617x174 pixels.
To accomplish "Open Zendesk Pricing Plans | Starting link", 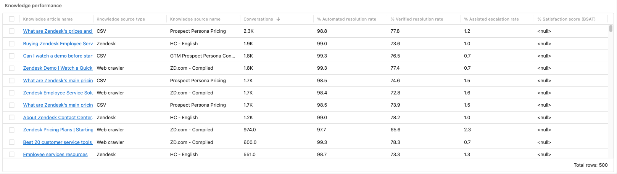I will pos(58,130).
